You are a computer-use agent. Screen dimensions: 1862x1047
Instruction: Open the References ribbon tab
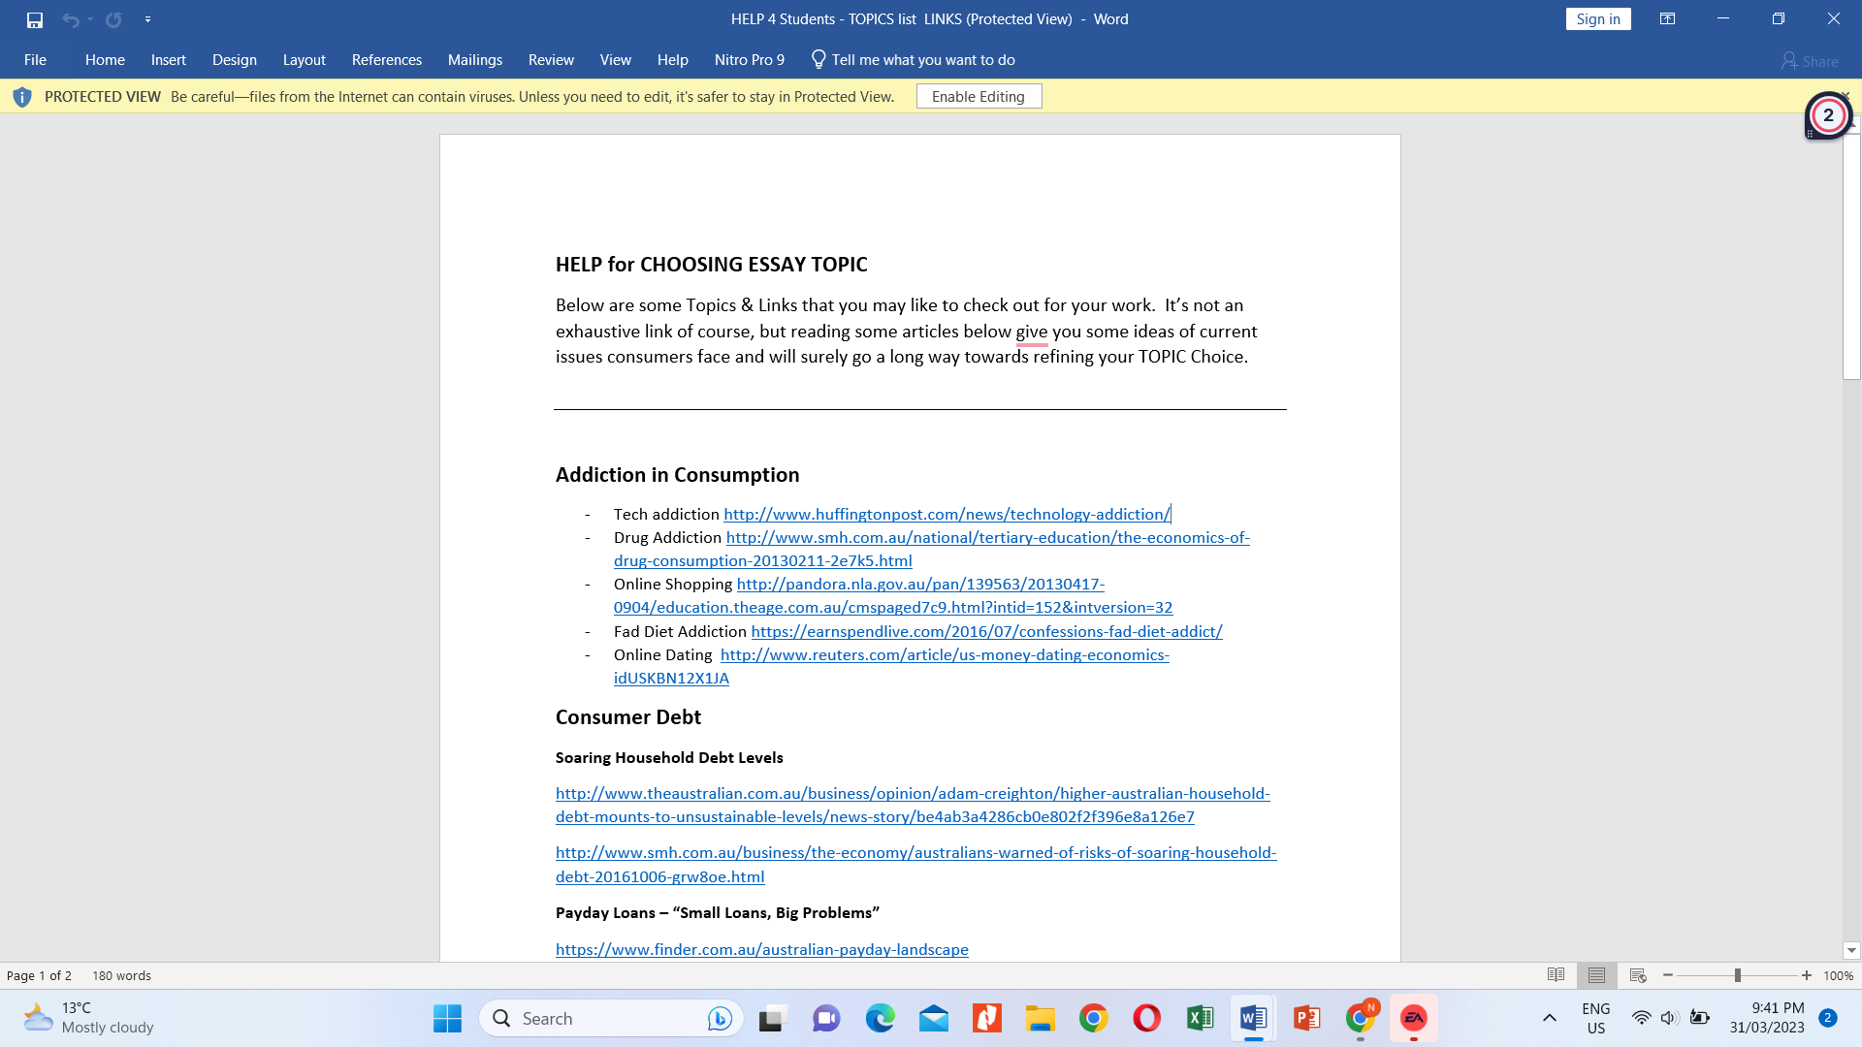(386, 60)
